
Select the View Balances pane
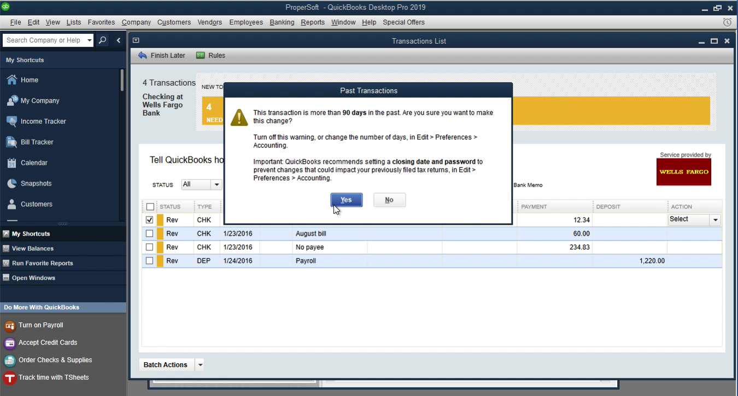[63, 248]
